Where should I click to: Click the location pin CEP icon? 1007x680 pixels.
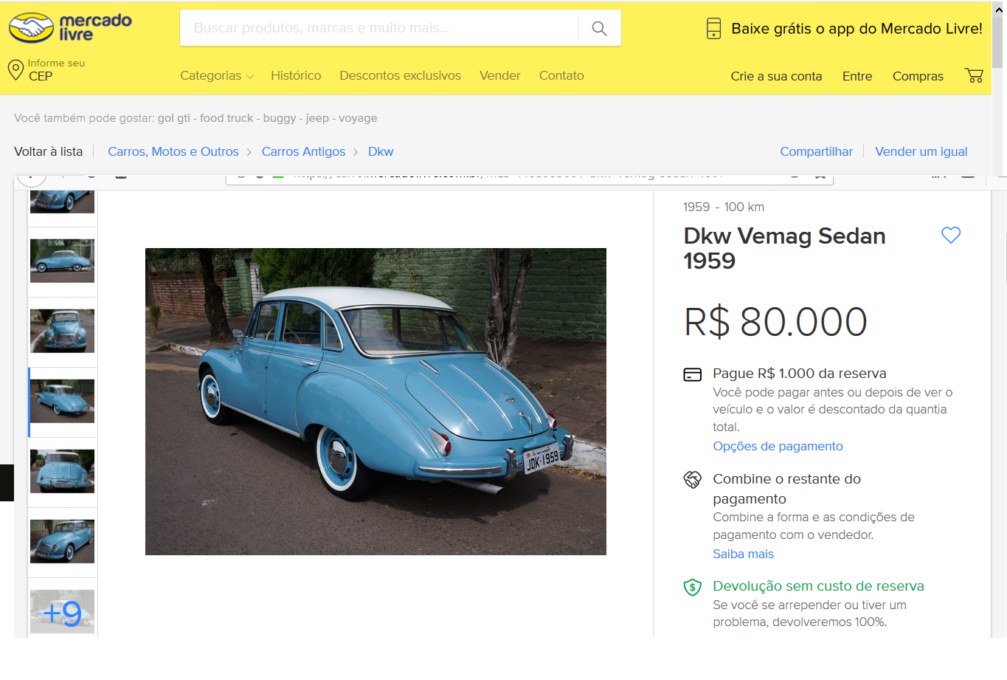coord(15,70)
